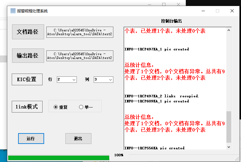
Task: Open the 列 dropdown showing 3
Action: coord(104,80)
